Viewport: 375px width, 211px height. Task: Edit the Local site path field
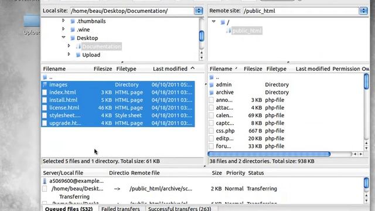click(x=132, y=11)
